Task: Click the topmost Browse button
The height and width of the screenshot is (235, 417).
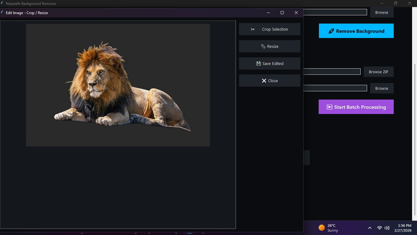Action: pyautogui.click(x=381, y=12)
